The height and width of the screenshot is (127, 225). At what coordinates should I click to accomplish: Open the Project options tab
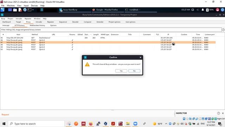point(115,22)
